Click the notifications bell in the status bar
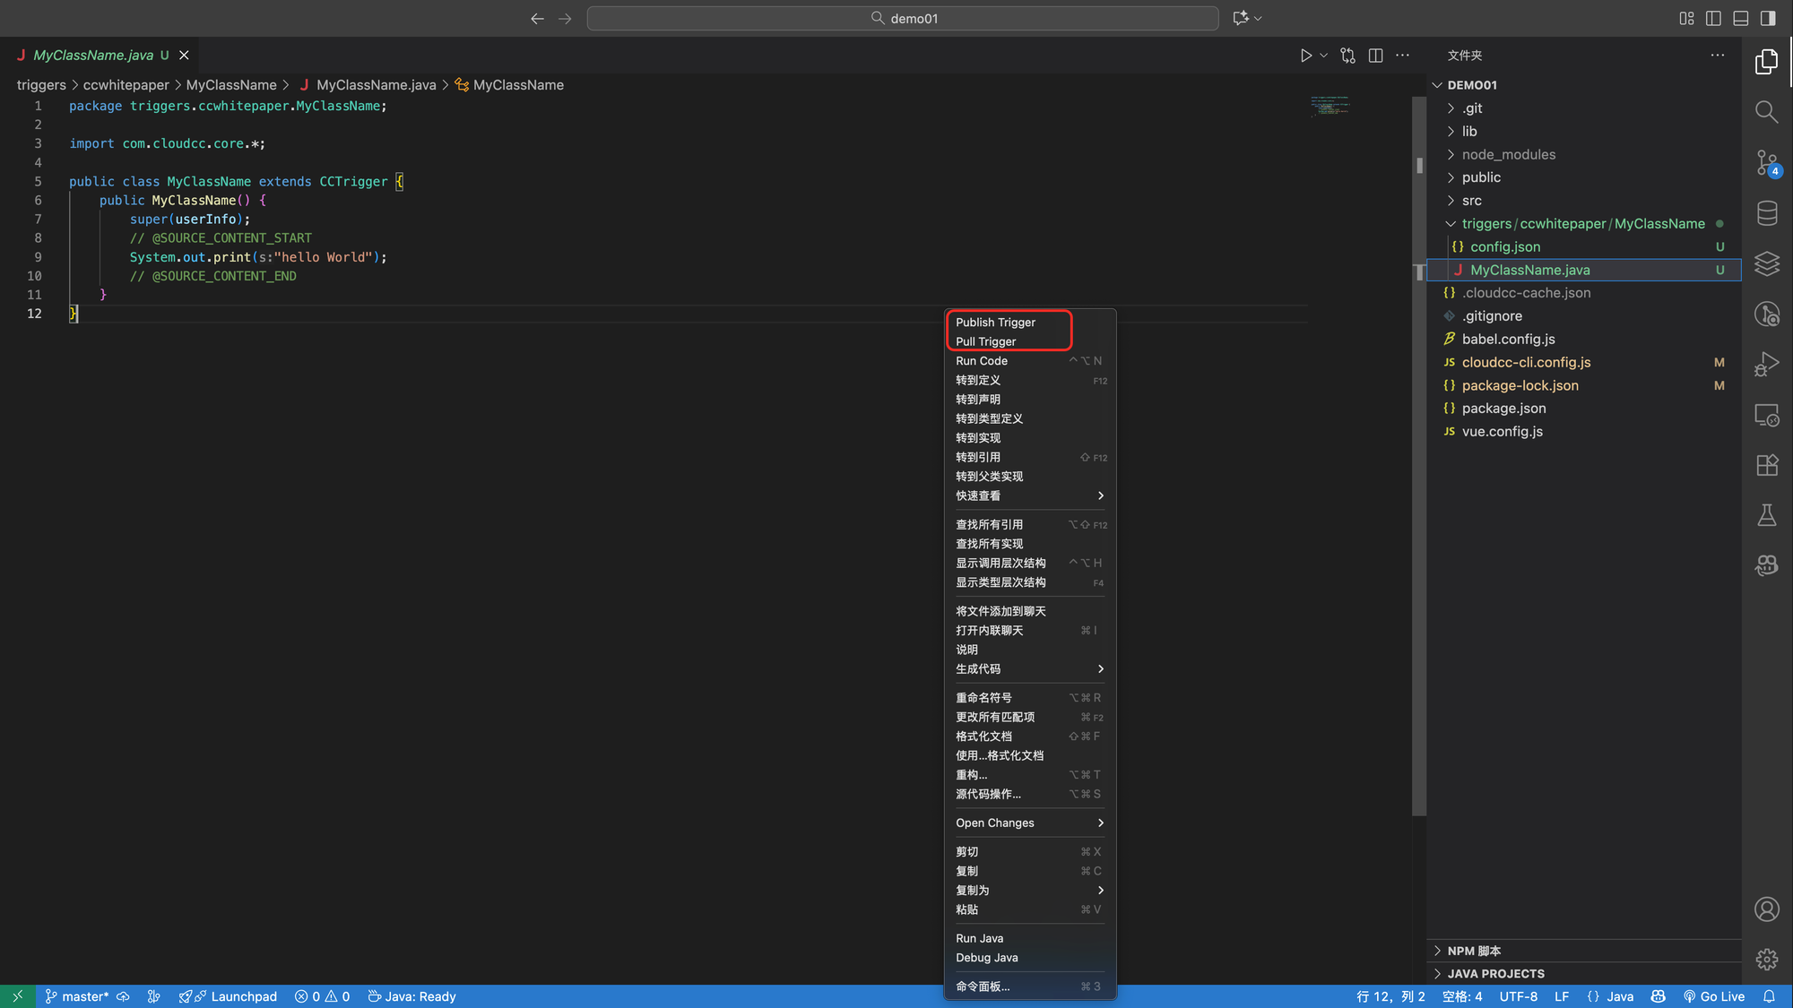This screenshot has height=1008, width=1793. click(1769, 996)
